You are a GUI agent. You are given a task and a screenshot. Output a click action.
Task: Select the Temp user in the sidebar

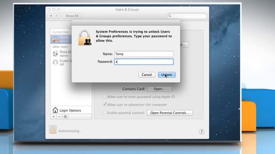[61, 39]
